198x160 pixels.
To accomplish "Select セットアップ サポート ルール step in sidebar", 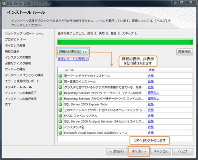I will point(25,34).
